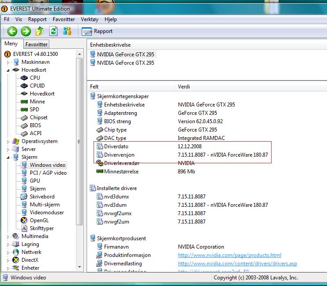
Task: Select Videomoduser in the tree
Action: (x=47, y=213)
